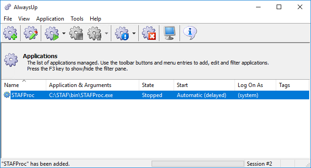The width and height of the screenshot is (311, 168).
Task: Open the Help menu
Action: (x=95, y=19)
